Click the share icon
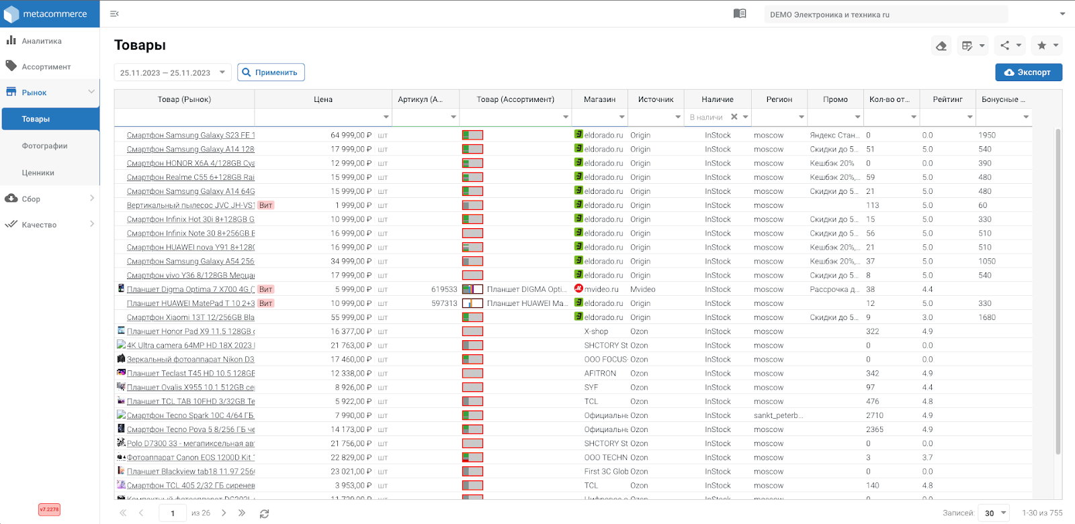 pos(1010,46)
